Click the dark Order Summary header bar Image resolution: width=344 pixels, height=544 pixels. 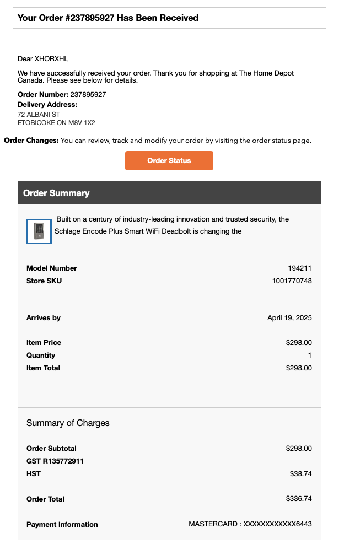169,193
